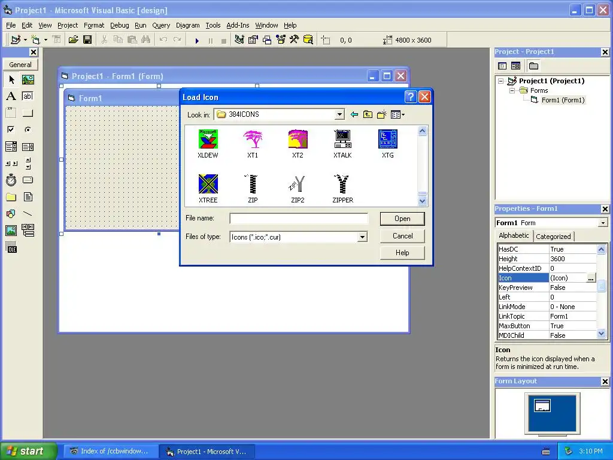Click the File name input field
613x460 pixels.
click(299, 218)
